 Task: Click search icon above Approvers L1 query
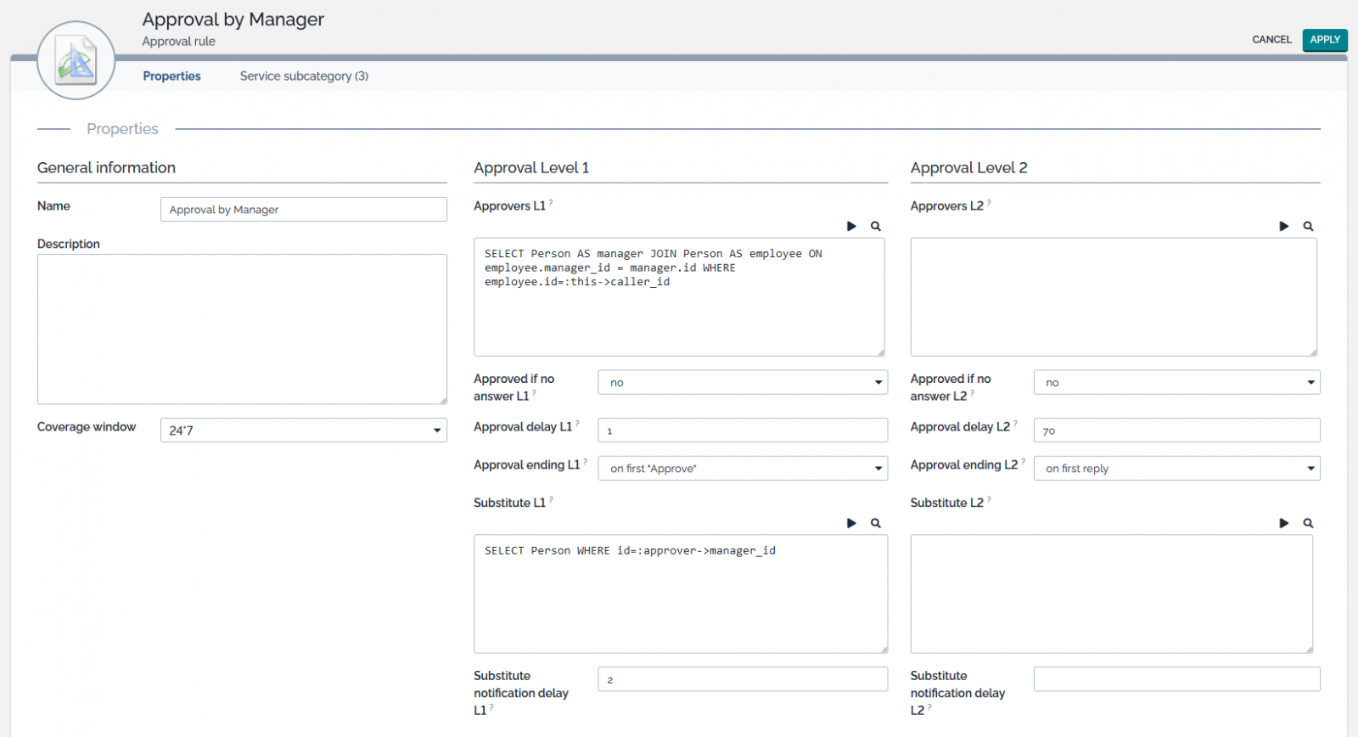876,227
